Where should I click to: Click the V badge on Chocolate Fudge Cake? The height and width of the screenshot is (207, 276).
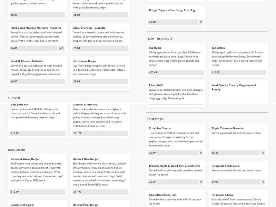(x=263, y=182)
